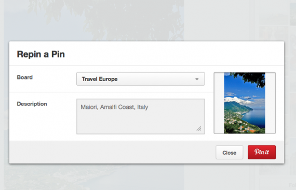Click the Pinterest script logo on Pin it
The width and height of the screenshot is (296, 190).
[x=262, y=152]
